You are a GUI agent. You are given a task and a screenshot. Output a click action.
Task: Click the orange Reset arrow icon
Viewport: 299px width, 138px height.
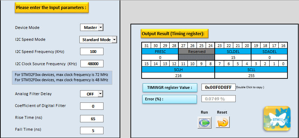point(222,122)
